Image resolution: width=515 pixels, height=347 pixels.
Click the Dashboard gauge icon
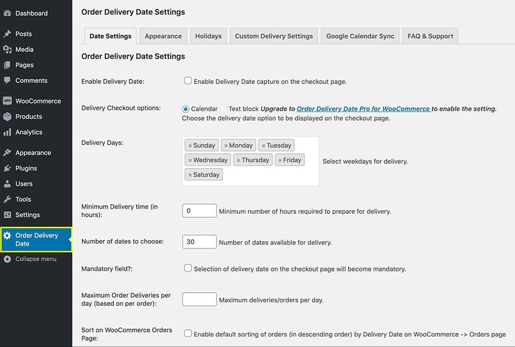7,13
